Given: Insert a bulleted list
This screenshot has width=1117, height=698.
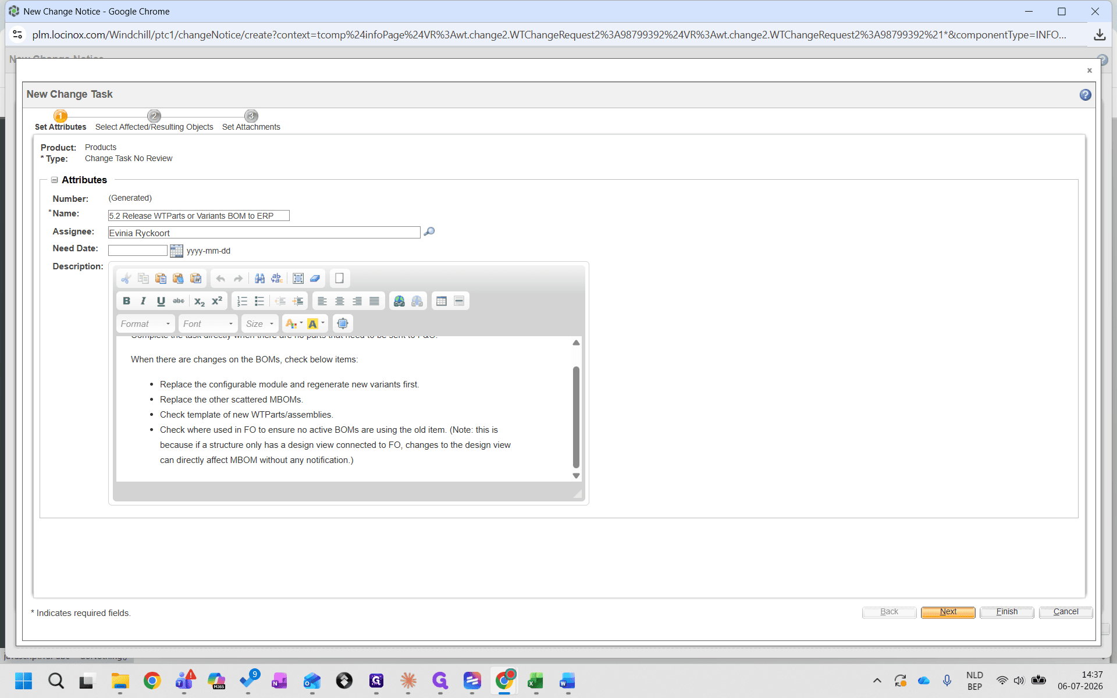Looking at the screenshot, I should click(259, 301).
